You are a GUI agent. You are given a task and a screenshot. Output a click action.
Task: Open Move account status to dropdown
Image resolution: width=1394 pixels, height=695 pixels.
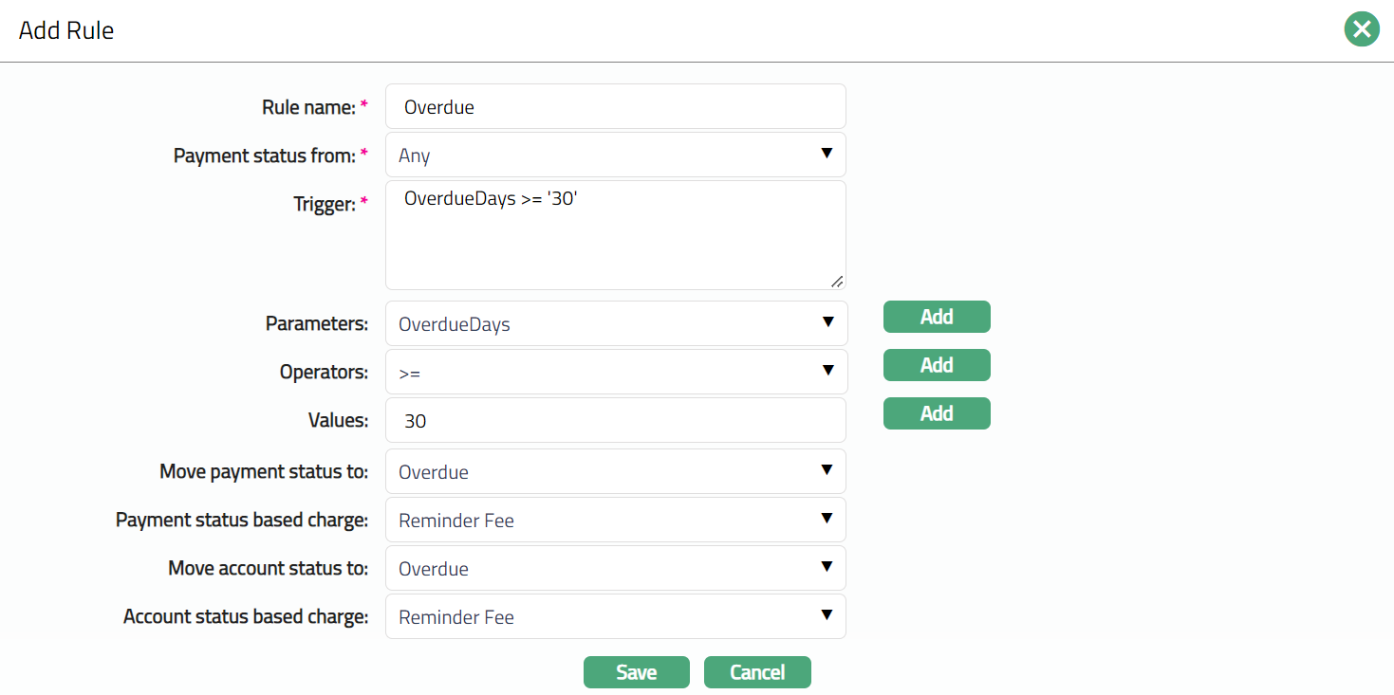pos(615,568)
